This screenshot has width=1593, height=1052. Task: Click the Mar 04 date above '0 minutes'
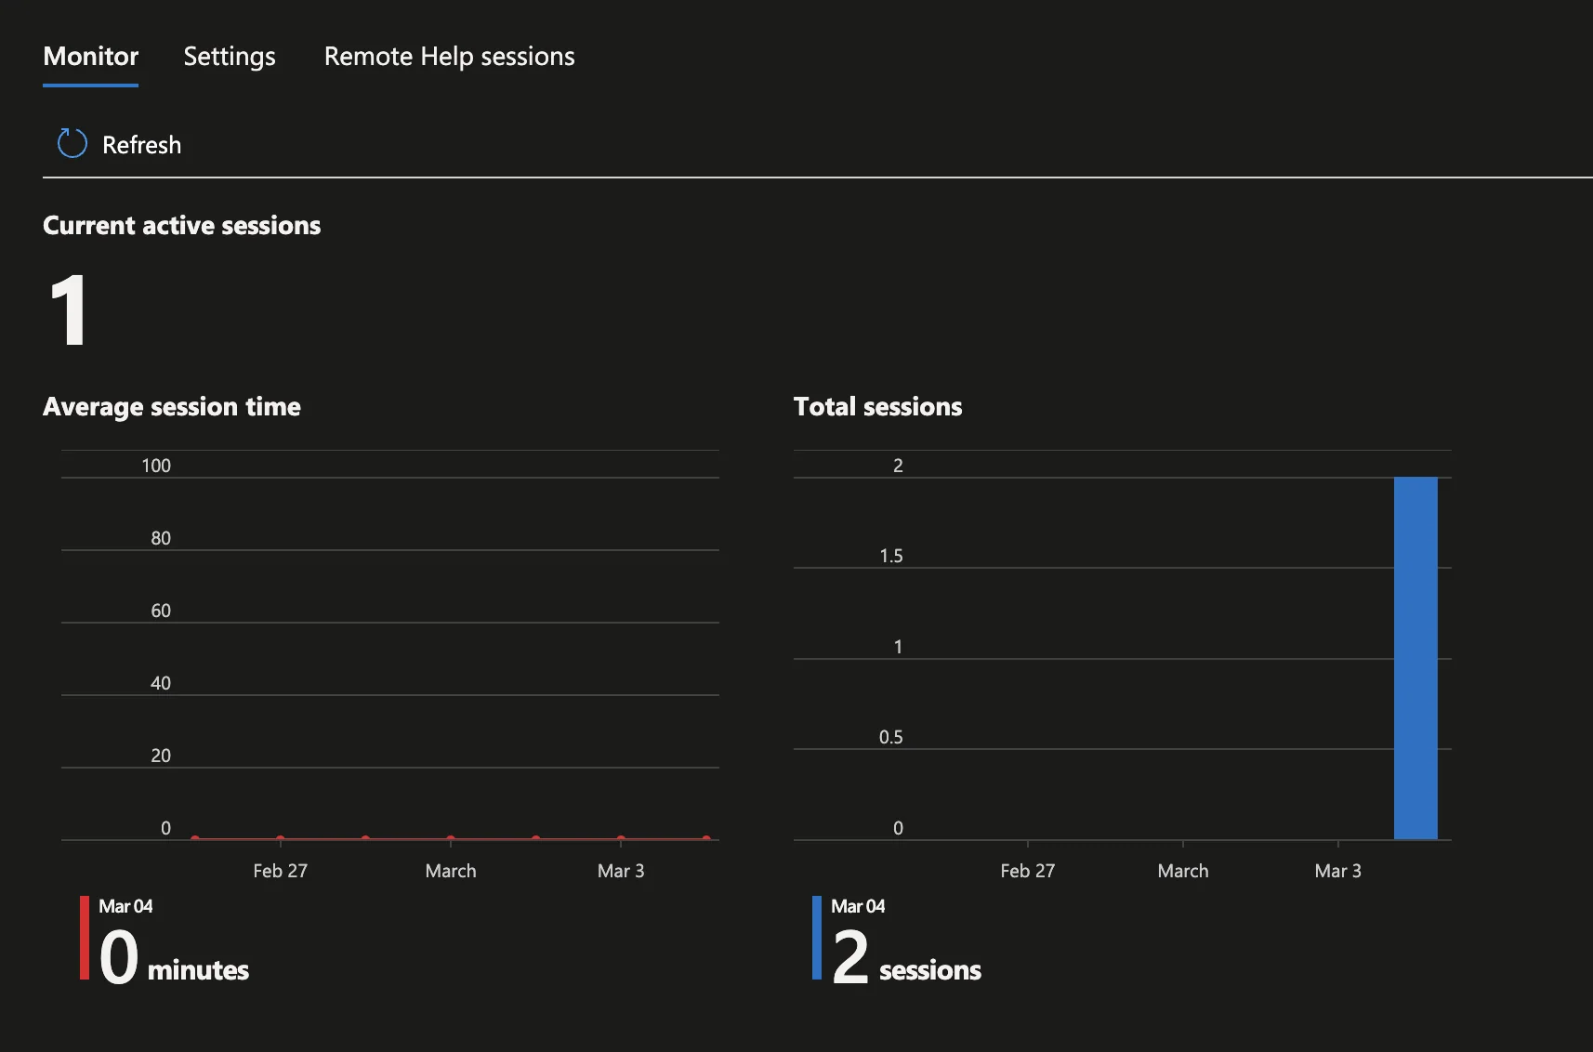[x=125, y=906]
